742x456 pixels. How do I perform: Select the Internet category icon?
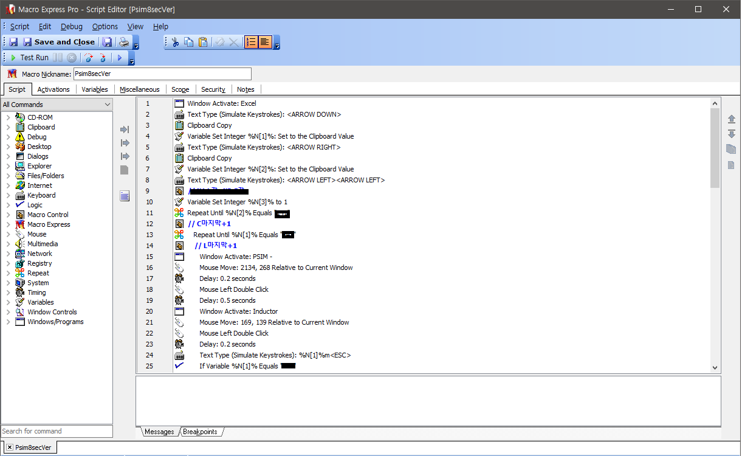(20, 185)
